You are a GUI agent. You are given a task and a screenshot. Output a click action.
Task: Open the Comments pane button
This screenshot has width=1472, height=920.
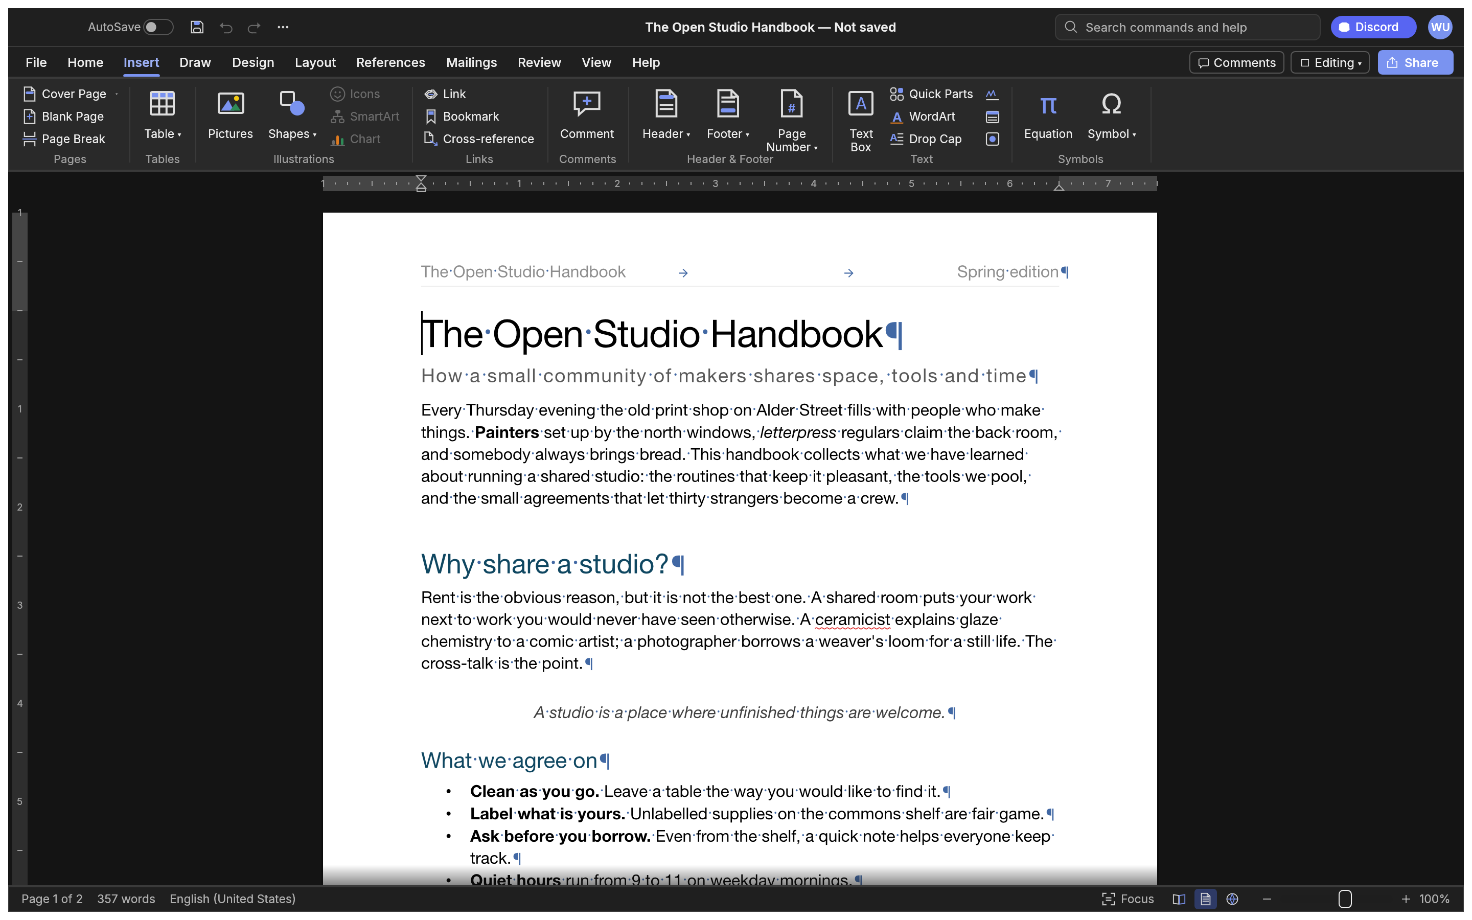(1236, 63)
